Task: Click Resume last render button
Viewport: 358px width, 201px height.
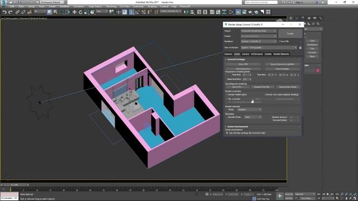Action: pos(288,87)
